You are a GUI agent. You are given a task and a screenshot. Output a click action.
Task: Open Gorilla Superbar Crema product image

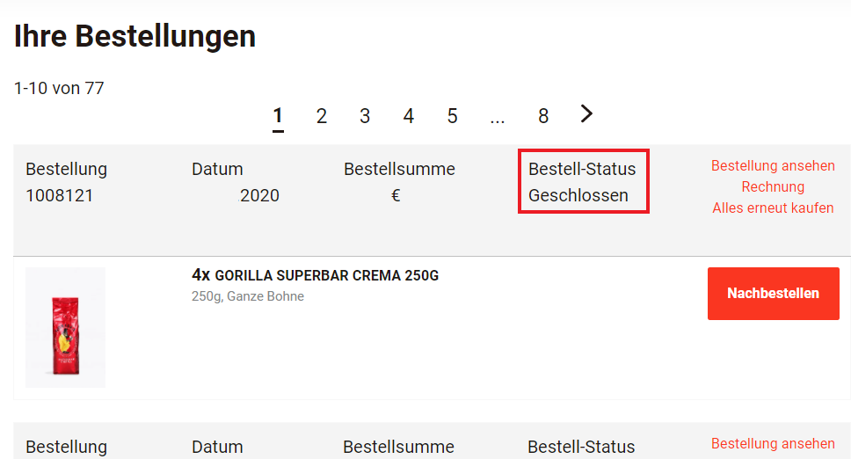click(66, 327)
